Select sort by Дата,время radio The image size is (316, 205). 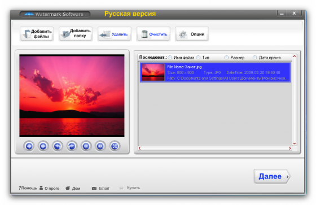pyautogui.click(x=255, y=58)
